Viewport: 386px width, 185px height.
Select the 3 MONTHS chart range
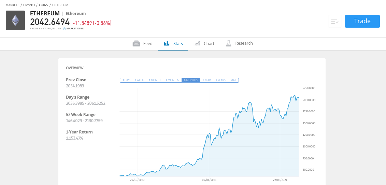tap(172, 80)
